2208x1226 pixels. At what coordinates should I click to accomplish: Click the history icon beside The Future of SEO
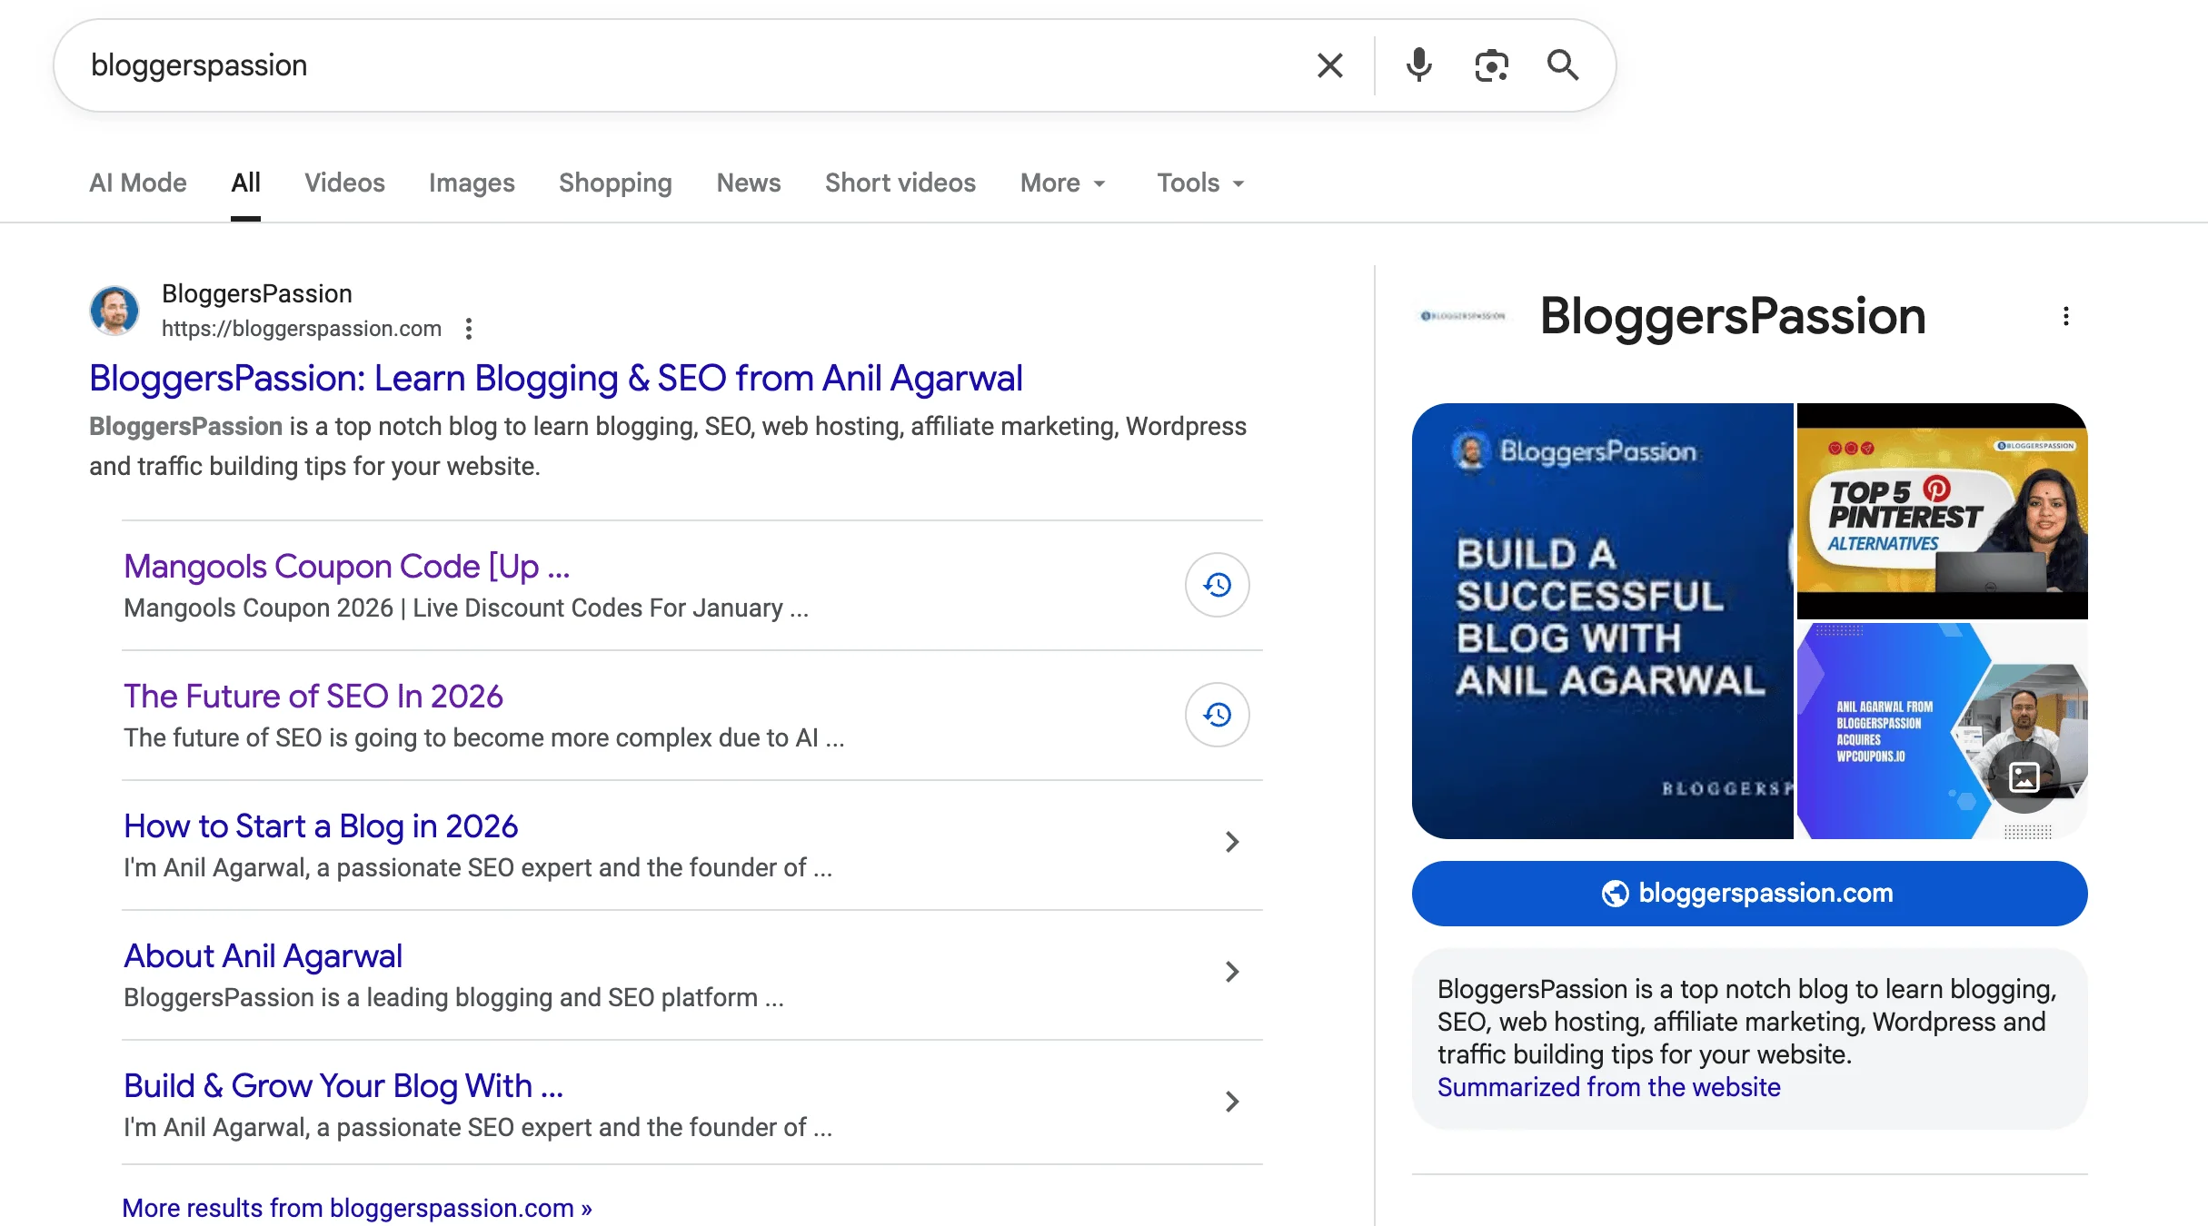pyautogui.click(x=1216, y=715)
